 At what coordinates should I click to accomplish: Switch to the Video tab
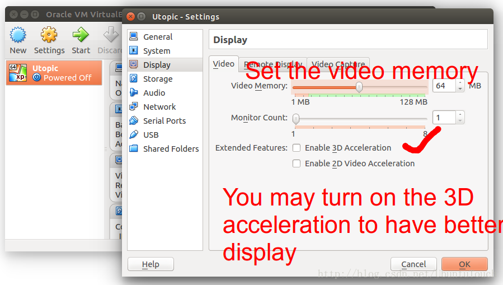[224, 64]
